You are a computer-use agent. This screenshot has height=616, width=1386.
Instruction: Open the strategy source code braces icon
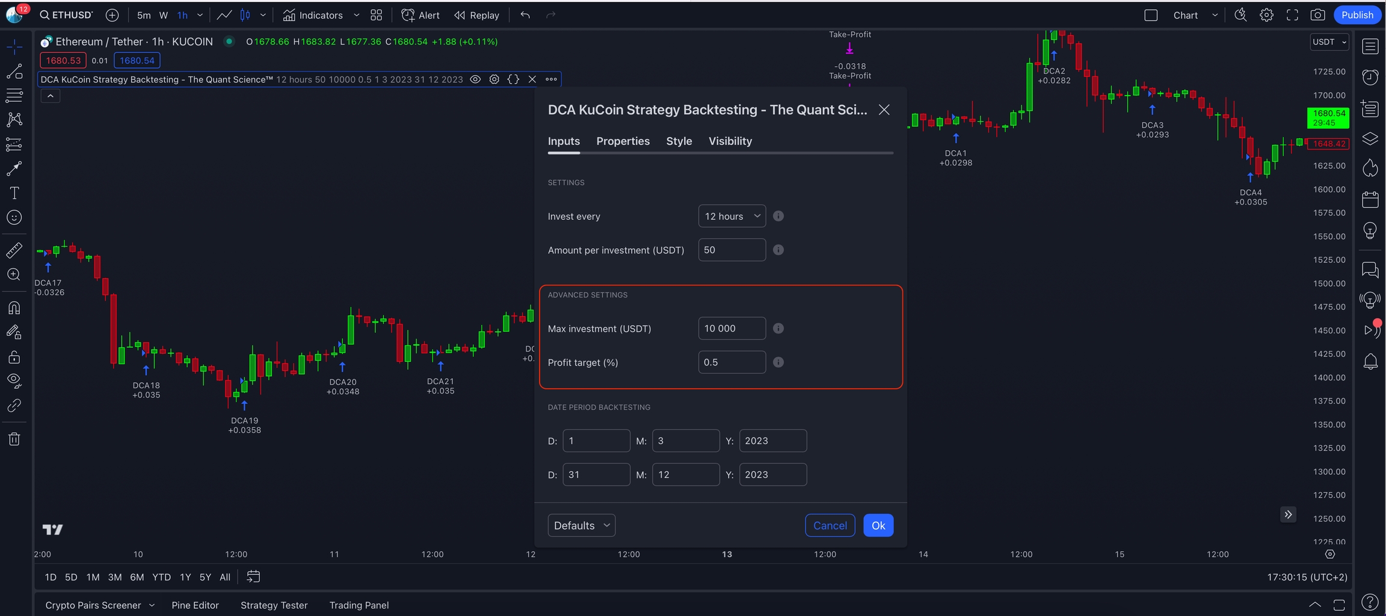[x=513, y=79]
